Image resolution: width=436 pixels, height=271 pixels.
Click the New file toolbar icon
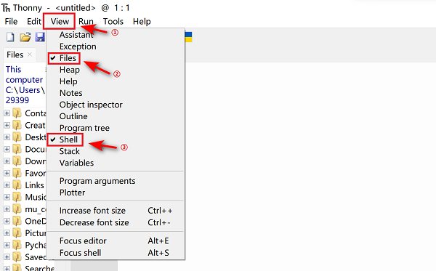click(x=10, y=37)
